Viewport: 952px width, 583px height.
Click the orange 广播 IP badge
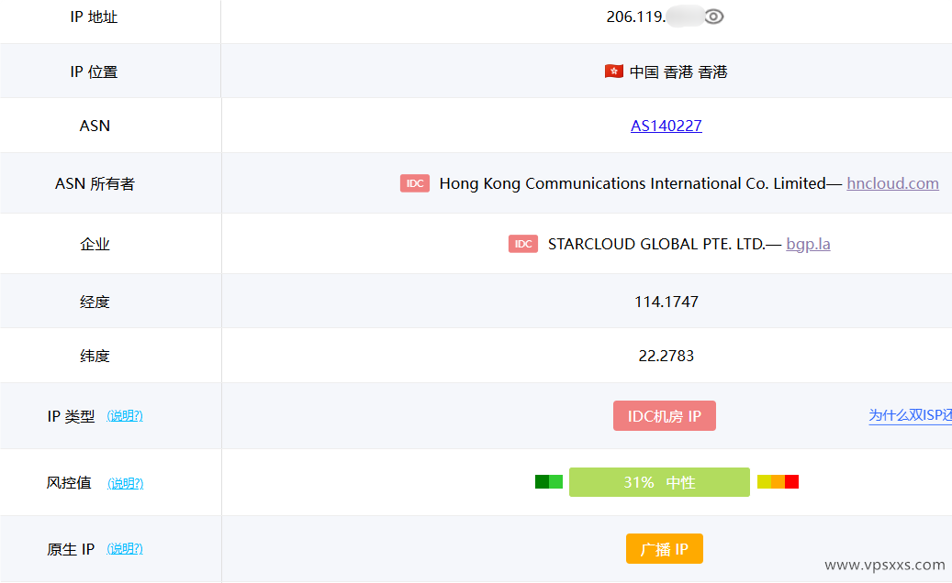pyautogui.click(x=664, y=548)
